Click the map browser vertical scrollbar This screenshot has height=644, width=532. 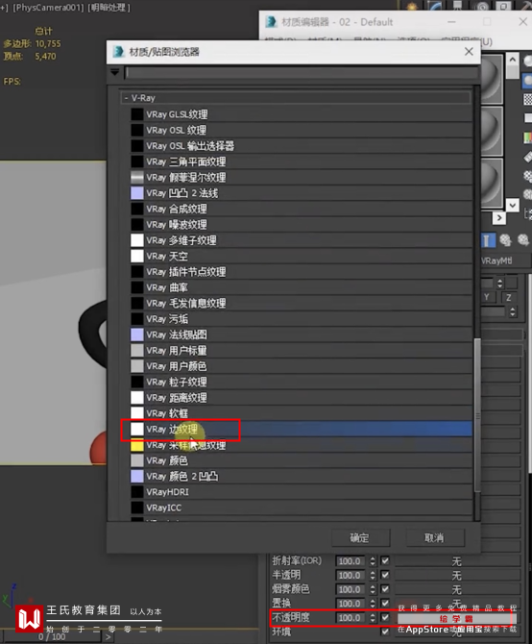click(477, 415)
